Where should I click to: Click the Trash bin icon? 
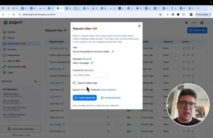click(x=4, y=73)
